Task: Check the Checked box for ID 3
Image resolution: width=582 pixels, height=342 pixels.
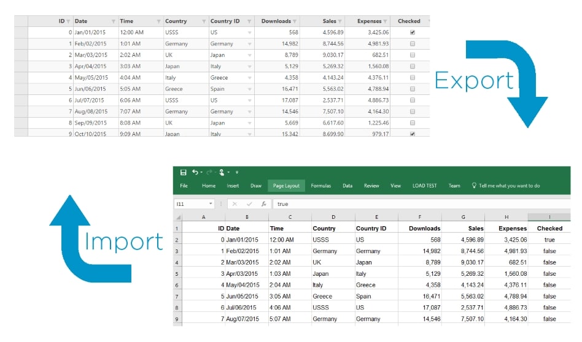Action: [413, 66]
